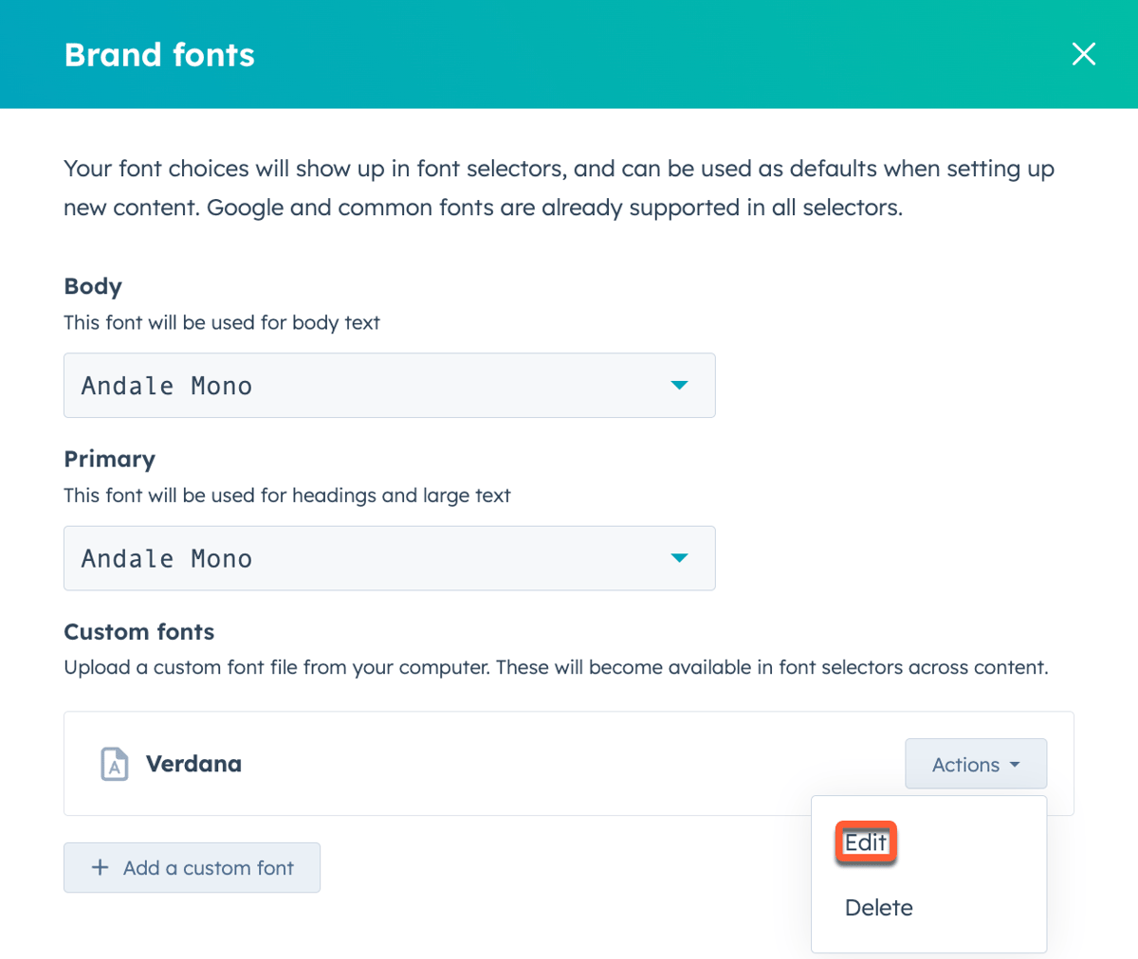
Task: Select Edit from the Actions menu
Action: pos(865,841)
